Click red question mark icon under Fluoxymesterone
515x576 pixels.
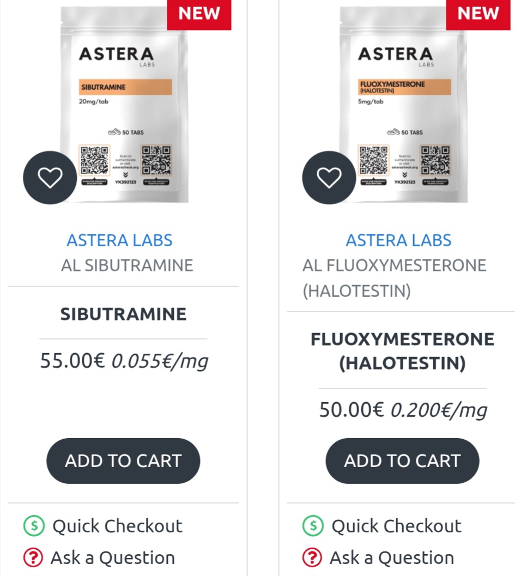(x=312, y=558)
